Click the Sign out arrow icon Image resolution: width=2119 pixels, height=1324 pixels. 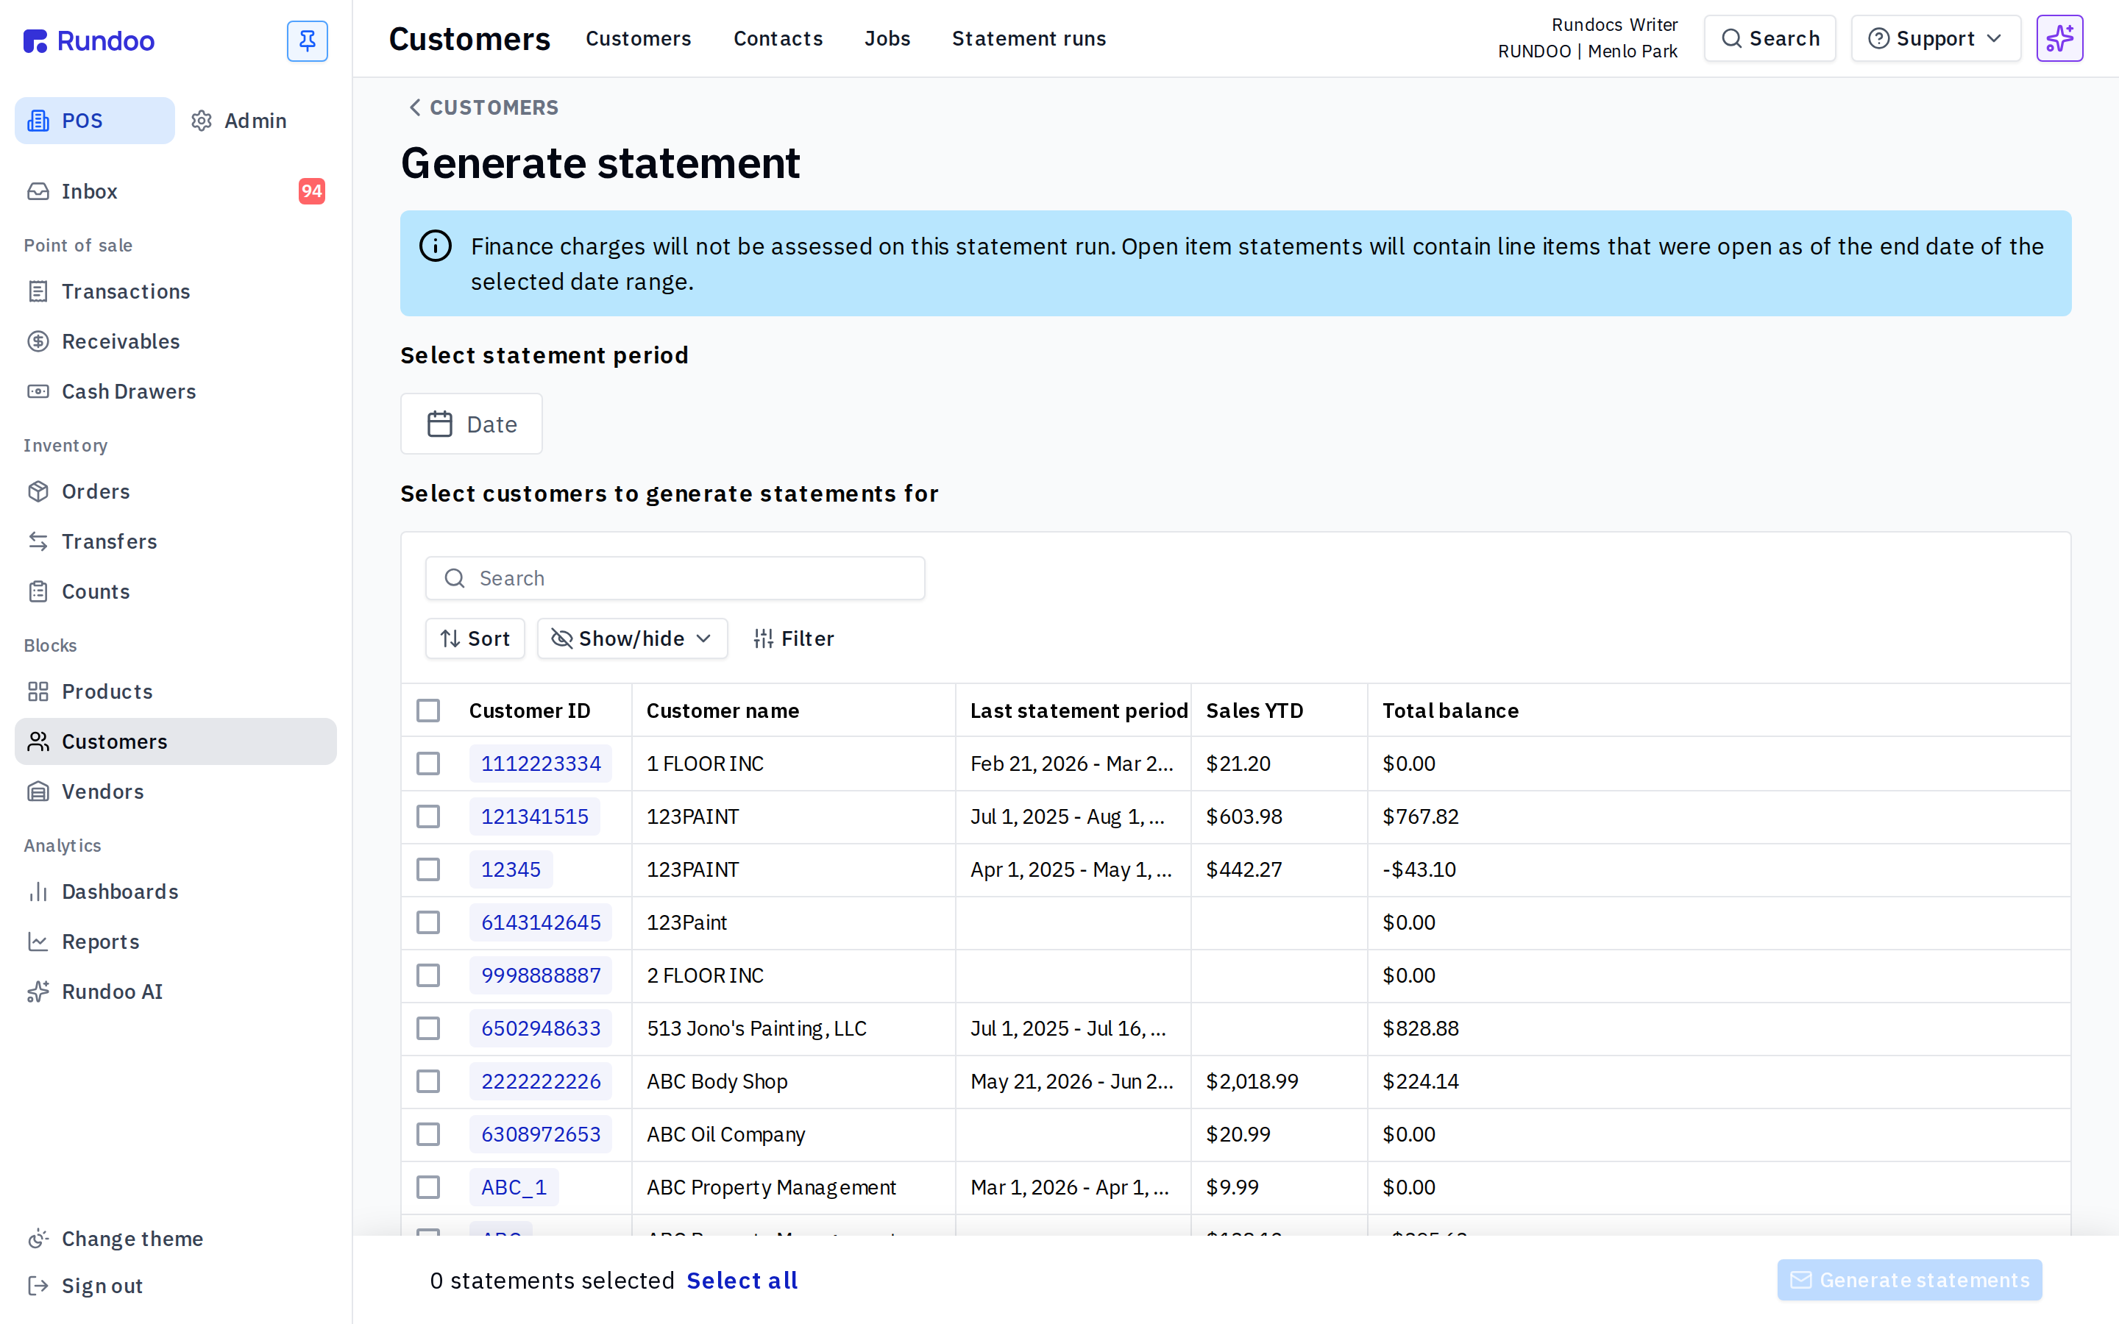tap(38, 1286)
